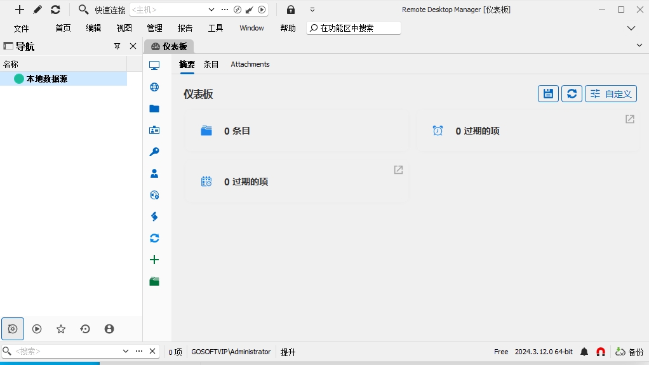Image resolution: width=649 pixels, height=365 pixels.
Task: Open the globe websites icon in sidebar
Action: point(154,87)
